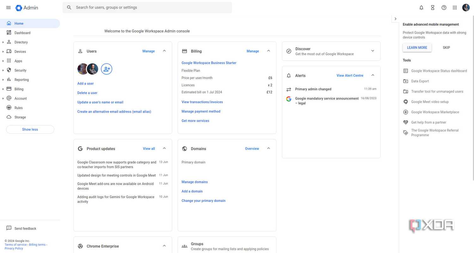Click the Chrome Enterprise icon
Image resolution: width=474 pixels, height=253 pixels.
click(80, 246)
